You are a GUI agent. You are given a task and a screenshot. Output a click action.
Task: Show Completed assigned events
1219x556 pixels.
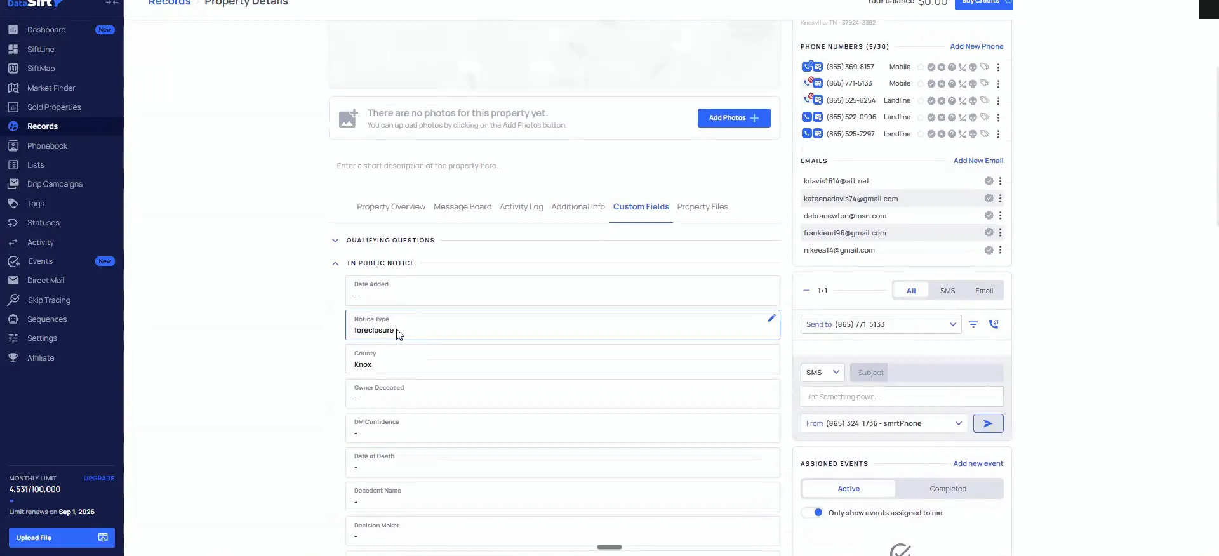click(948, 489)
